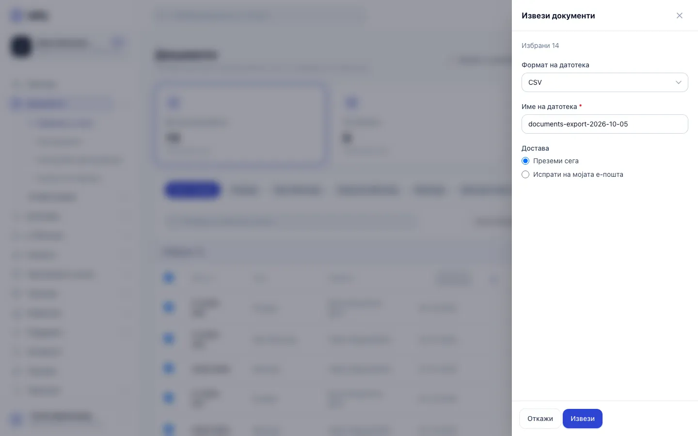Click the Име на датотека input field
The image size is (698, 436).
pos(605,124)
